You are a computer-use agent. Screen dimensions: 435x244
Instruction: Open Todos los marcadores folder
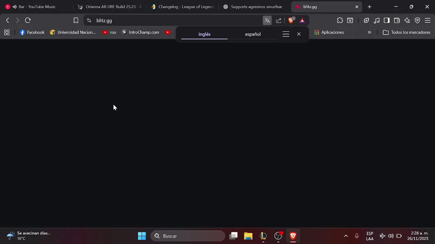click(406, 33)
